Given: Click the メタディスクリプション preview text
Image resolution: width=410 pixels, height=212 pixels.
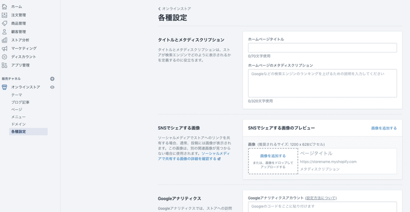Looking at the screenshot, I should point(320,169).
